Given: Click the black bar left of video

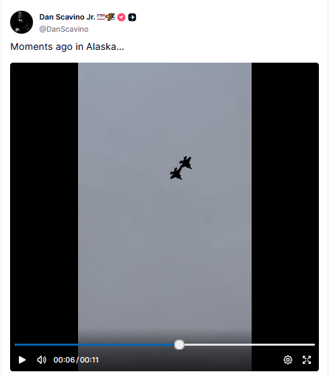Looking at the screenshot, I should point(44,192).
